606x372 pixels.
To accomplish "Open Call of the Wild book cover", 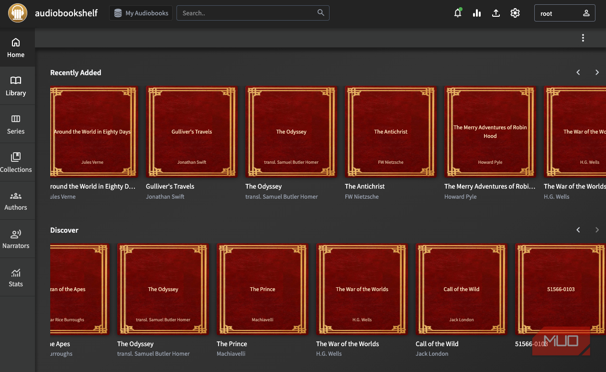I will [x=462, y=289].
